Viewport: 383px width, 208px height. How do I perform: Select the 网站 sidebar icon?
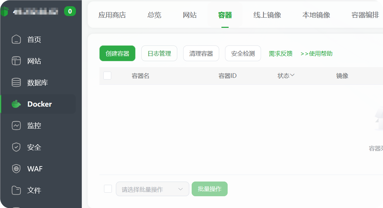pyautogui.click(x=16, y=61)
